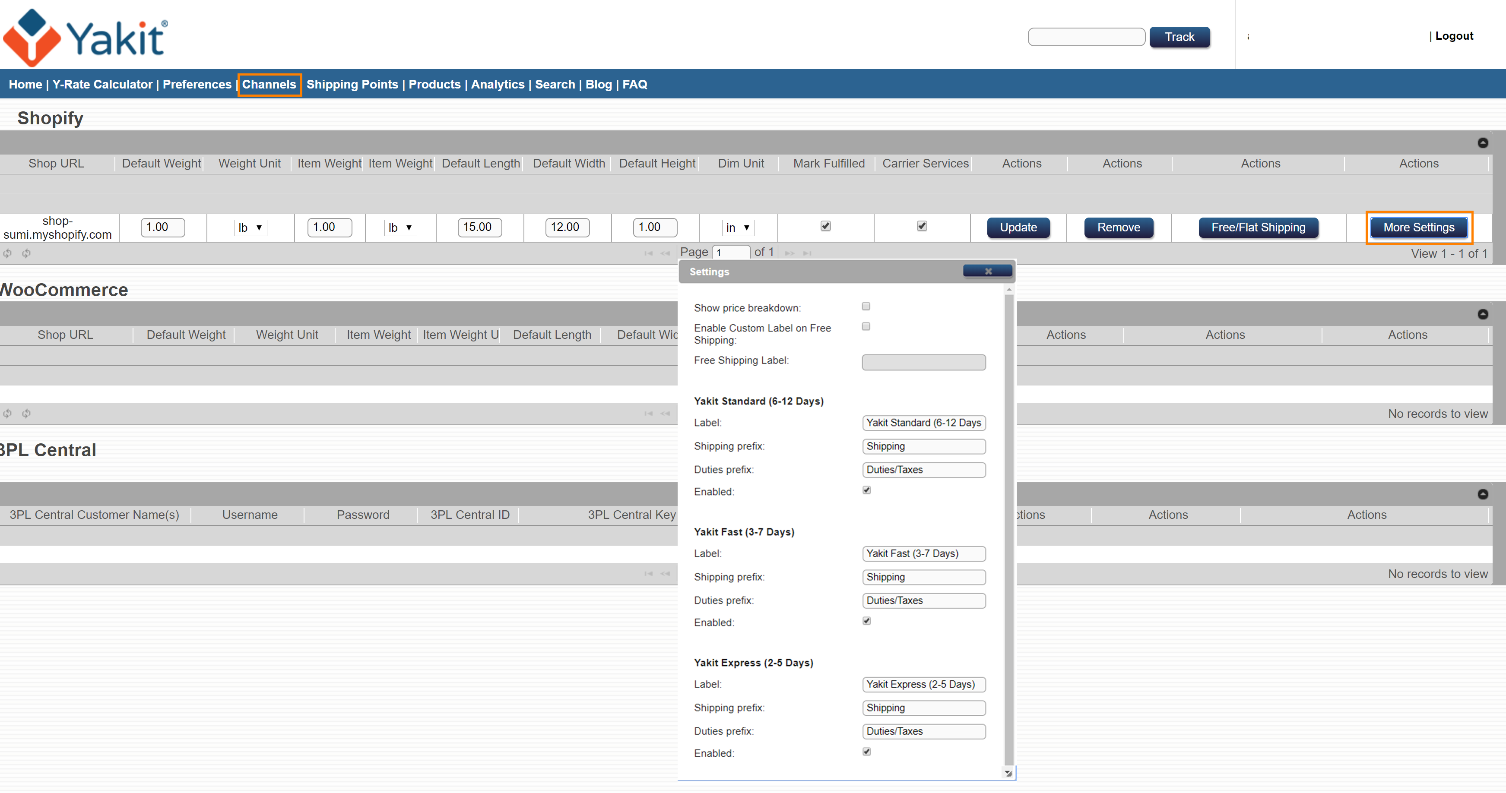This screenshot has height=793, width=1506.
Task: Focus the Shopify Default Weight field
Action: 162,227
